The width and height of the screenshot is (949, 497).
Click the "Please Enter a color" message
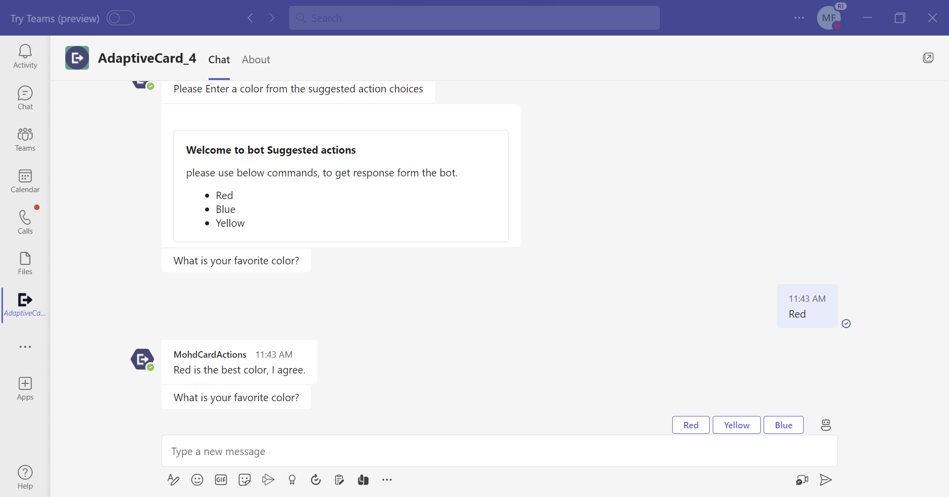click(x=298, y=89)
